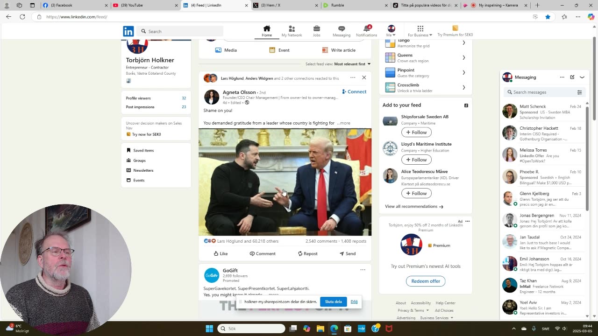Open My Network in the navigation bar
This screenshot has width=598, height=336.
tap(292, 31)
